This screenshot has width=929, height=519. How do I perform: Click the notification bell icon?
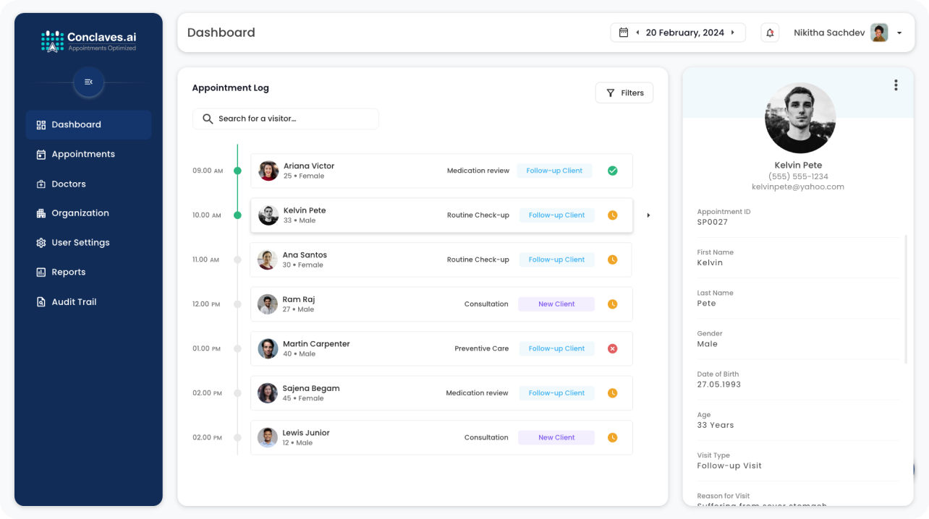point(770,33)
